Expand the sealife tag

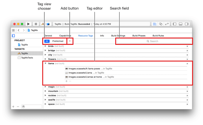[45, 100]
